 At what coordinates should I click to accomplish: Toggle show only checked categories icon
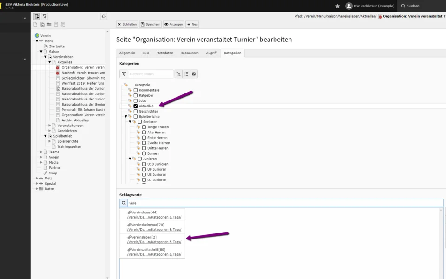[194, 74]
